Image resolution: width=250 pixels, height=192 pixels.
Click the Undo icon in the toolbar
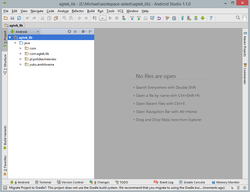[159, 18]
